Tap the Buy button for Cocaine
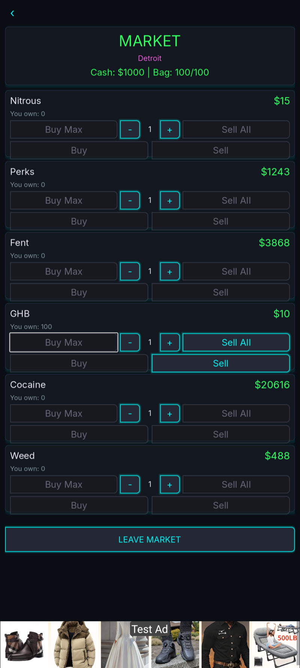 click(79, 434)
